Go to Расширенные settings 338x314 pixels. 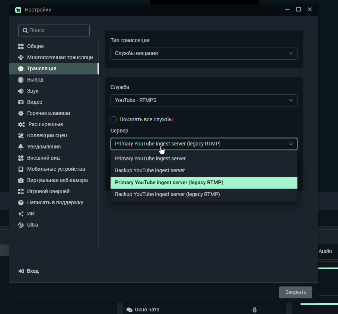tap(54, 125)
